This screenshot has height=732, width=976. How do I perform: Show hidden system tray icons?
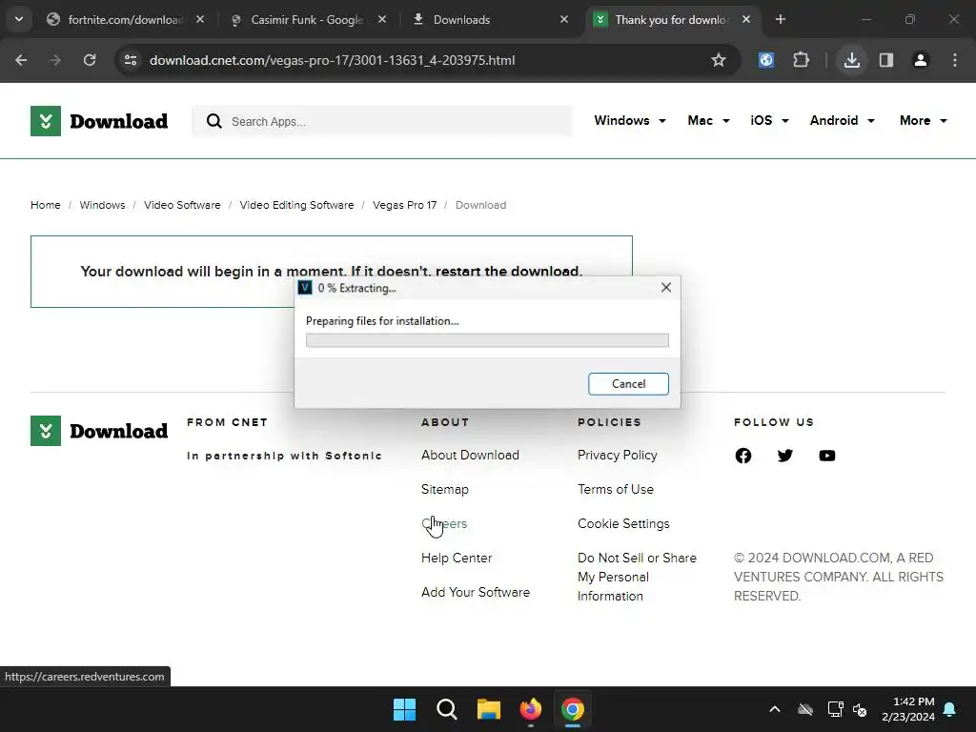tap(774, 709)
